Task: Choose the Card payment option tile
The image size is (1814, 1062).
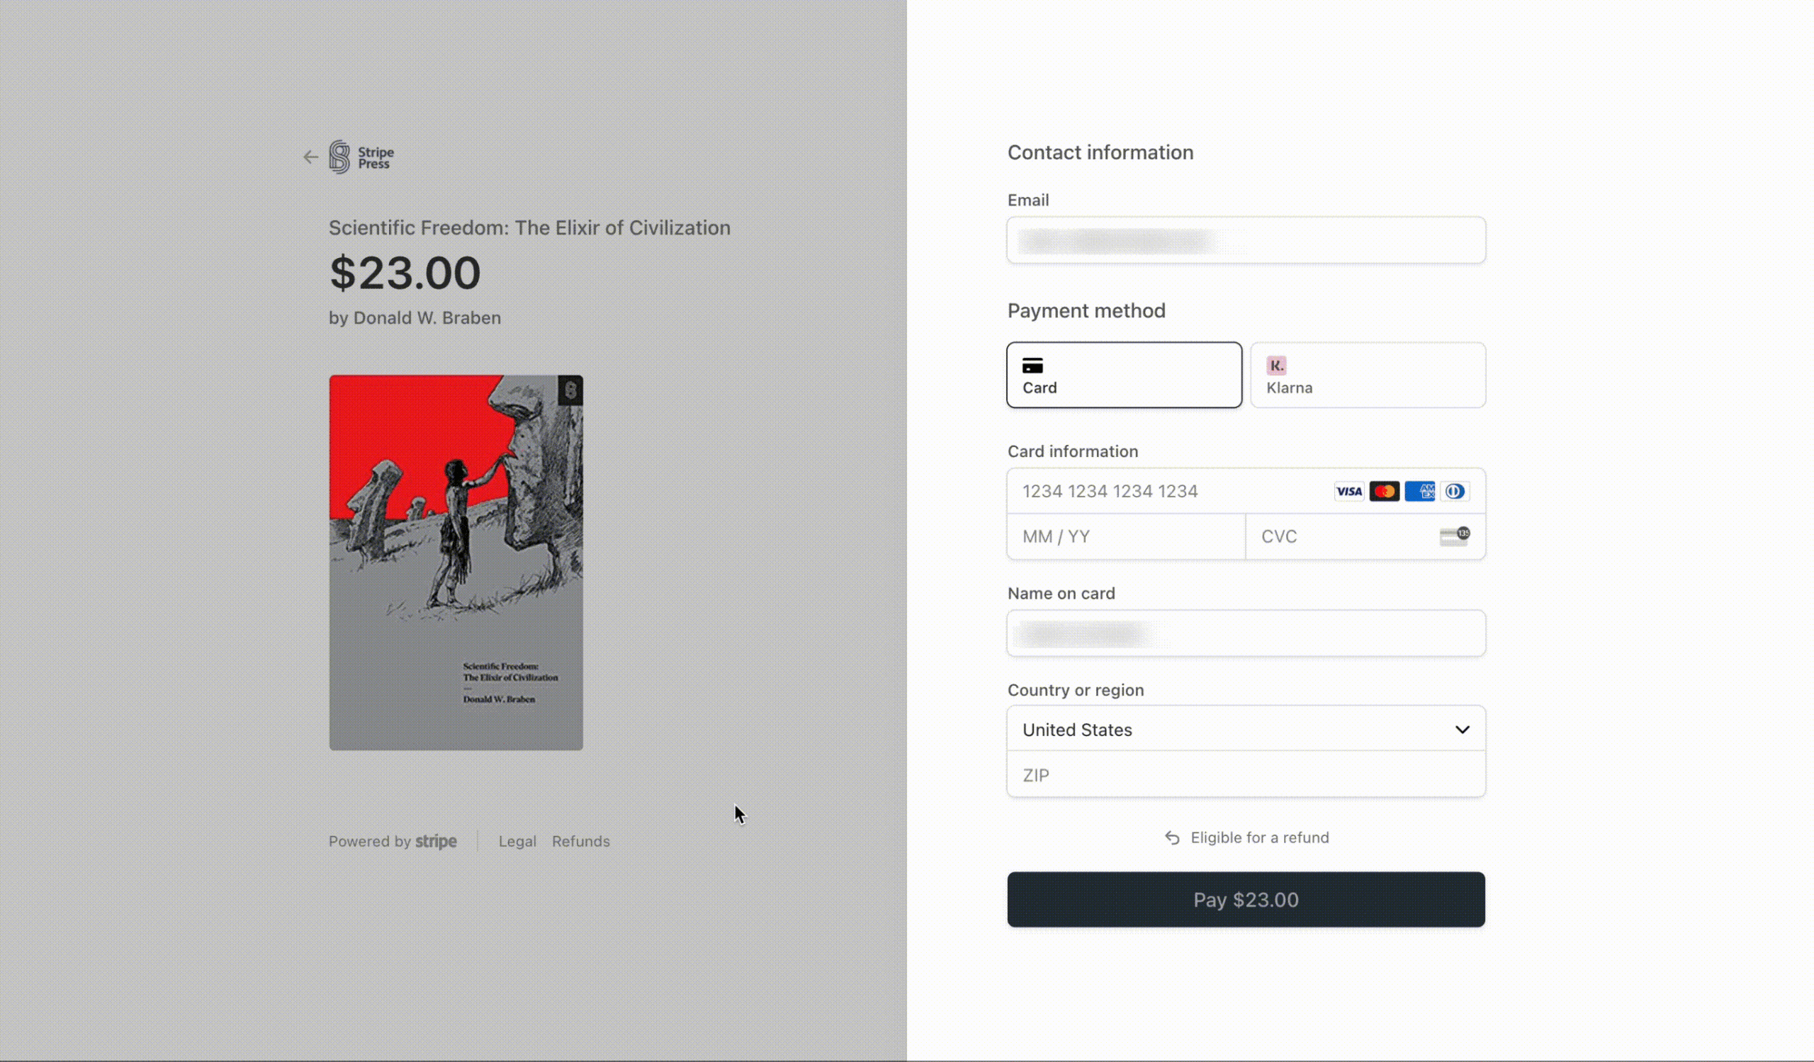Action: [1123, 375]
